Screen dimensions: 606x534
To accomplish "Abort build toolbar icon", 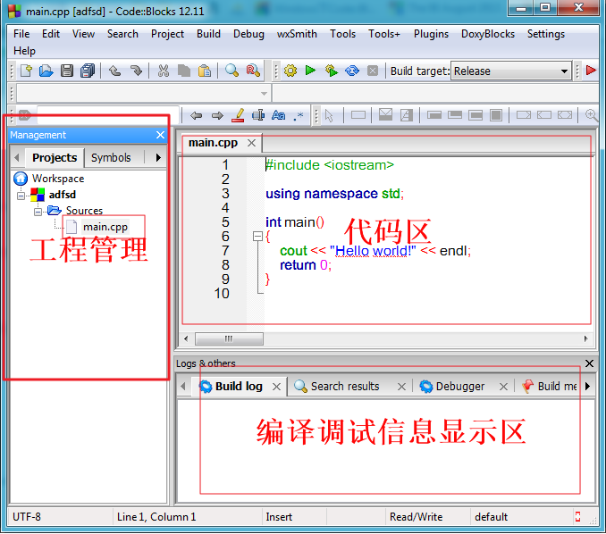I will click(x=373, y=71).
